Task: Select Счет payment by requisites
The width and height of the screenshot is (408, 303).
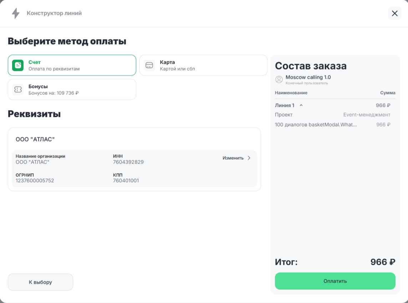Action: point(72,65)
